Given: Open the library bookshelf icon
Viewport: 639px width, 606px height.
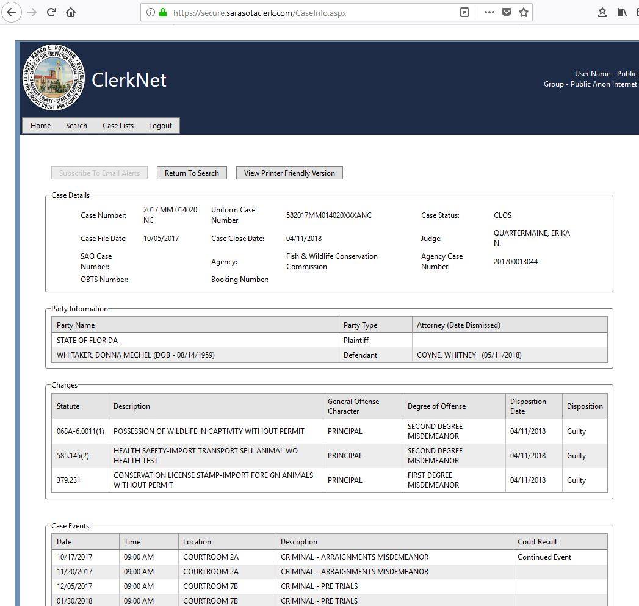Looking at the screenshot, I should (x=622, y=13).
